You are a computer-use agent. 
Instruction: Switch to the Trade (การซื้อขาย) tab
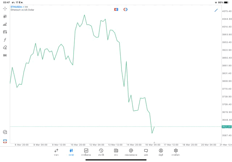point(86,152)
